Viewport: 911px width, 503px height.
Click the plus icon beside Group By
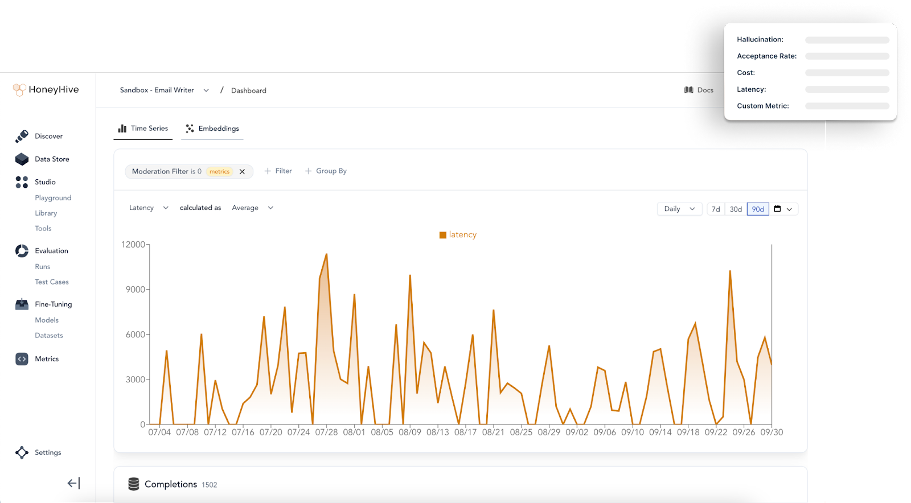[x=308, y=171]
